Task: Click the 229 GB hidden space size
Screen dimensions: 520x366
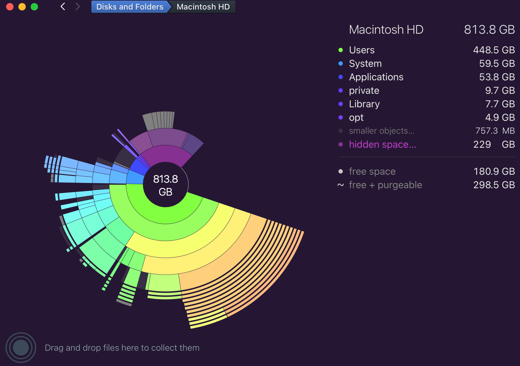Action: (x=494, y=144)
